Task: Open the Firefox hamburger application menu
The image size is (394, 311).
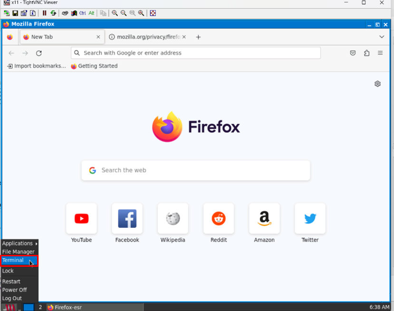Action: [380, 53]
